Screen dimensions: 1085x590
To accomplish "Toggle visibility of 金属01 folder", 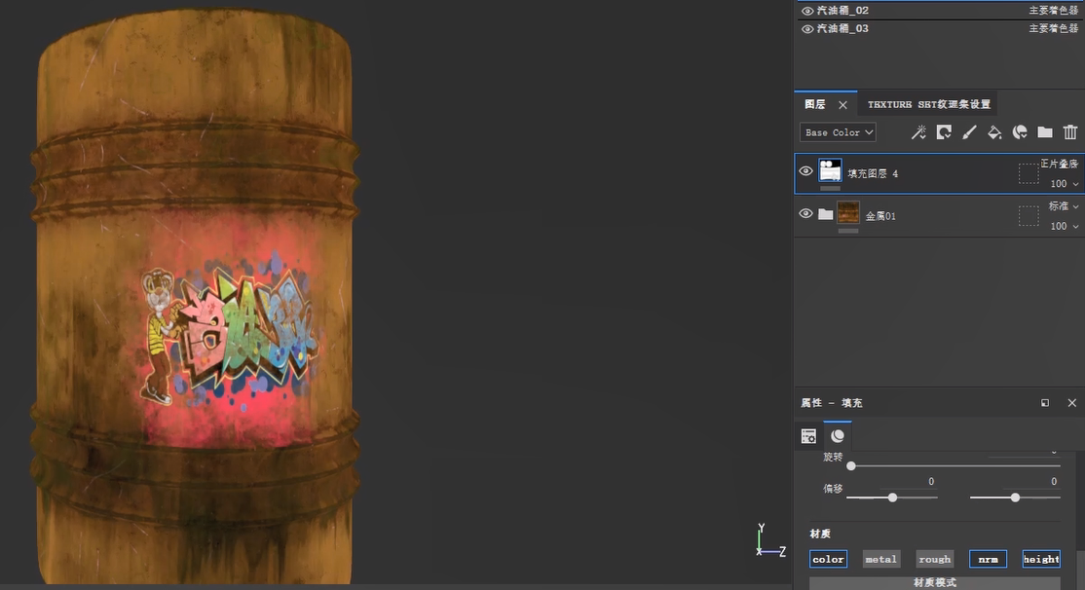I will (x=805, y=214).
